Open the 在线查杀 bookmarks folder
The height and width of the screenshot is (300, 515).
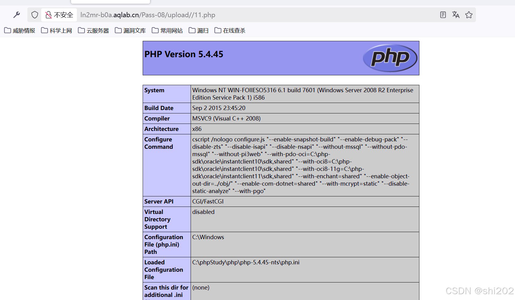230,30
